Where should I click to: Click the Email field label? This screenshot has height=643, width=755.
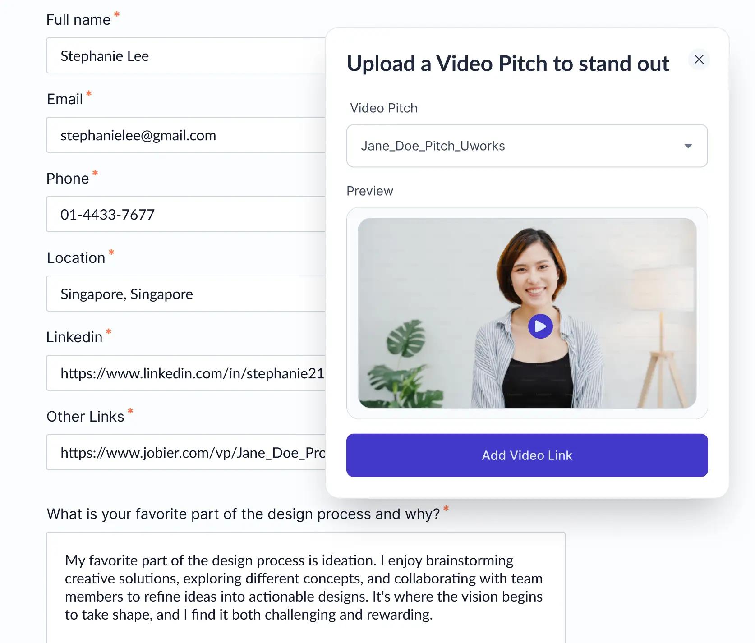tap(65, 99)
